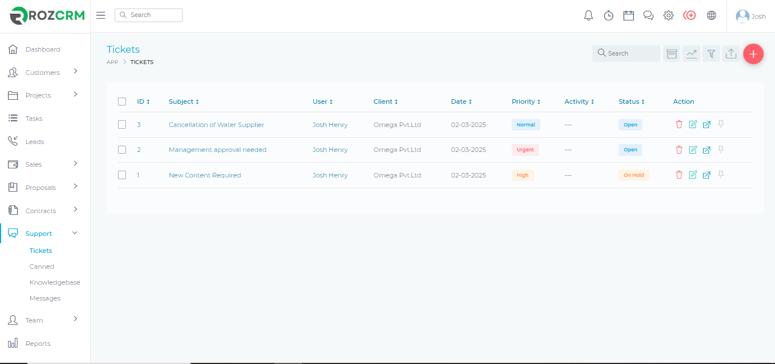Collapse the Support sidebar section
The image size is (775, 364).
[75, 233]
